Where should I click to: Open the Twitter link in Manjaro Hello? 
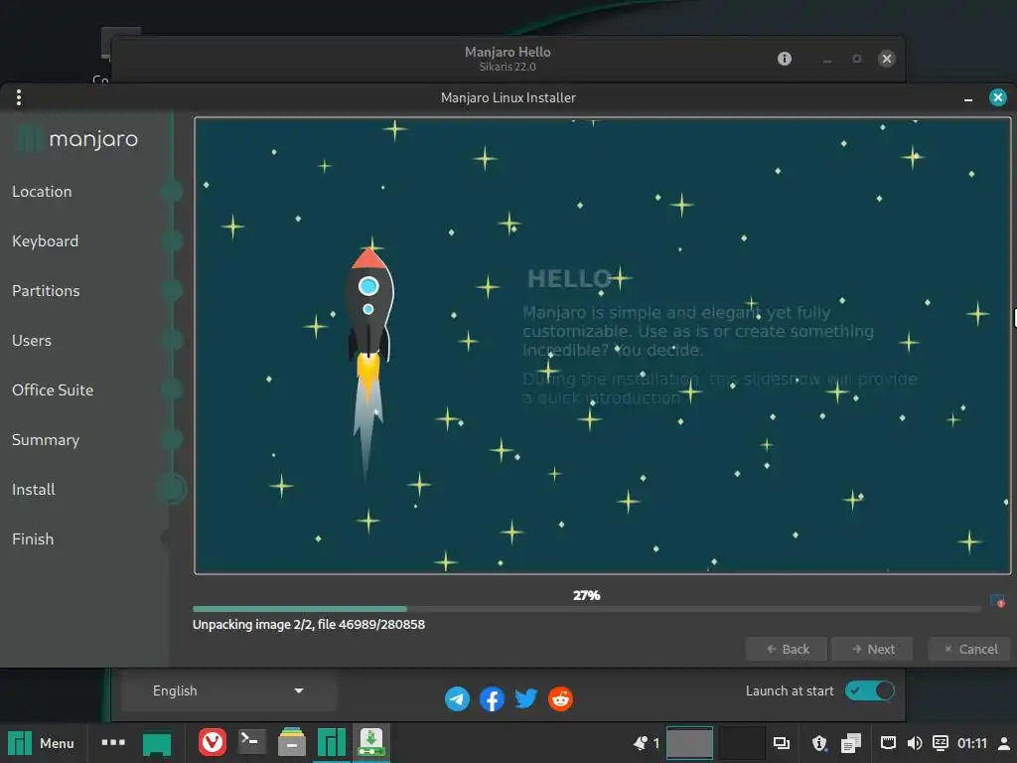526,698
